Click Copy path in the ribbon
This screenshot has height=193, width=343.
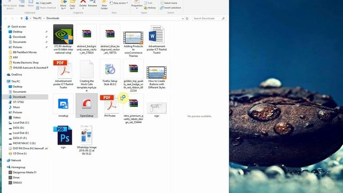pos(44,3)
